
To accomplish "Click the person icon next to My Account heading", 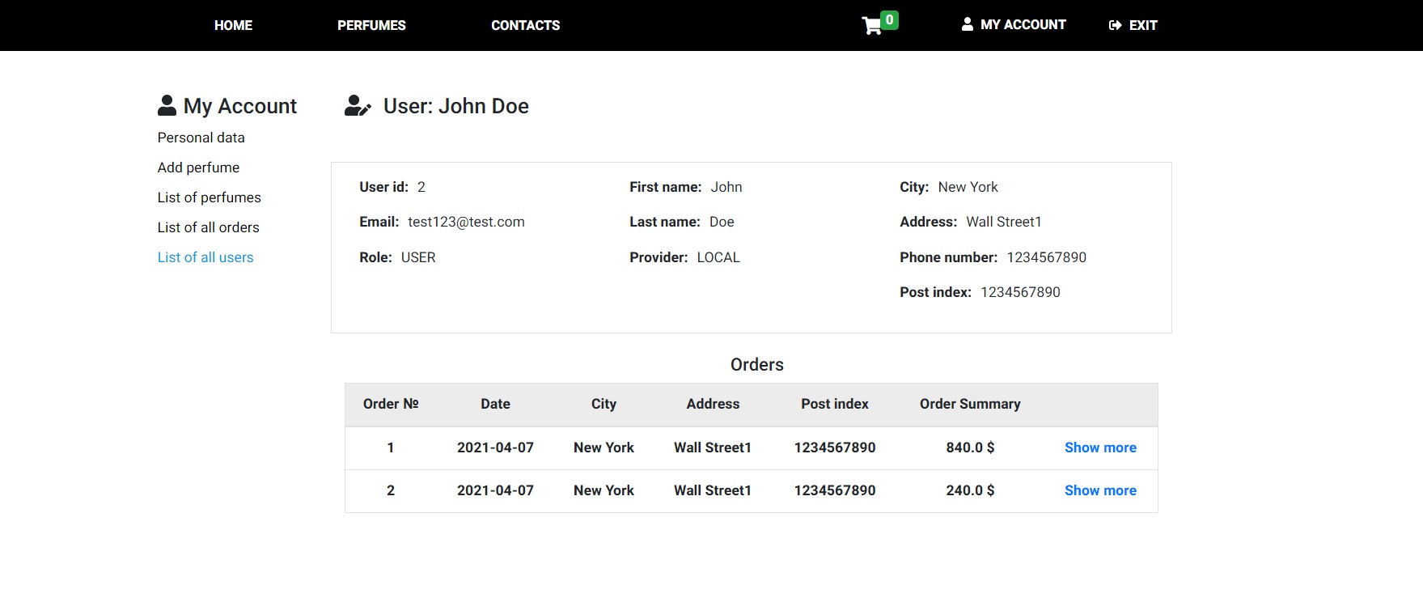I will [x=167, y=106].
